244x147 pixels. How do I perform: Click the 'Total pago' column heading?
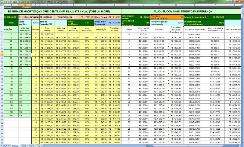[x=159, y=29]
